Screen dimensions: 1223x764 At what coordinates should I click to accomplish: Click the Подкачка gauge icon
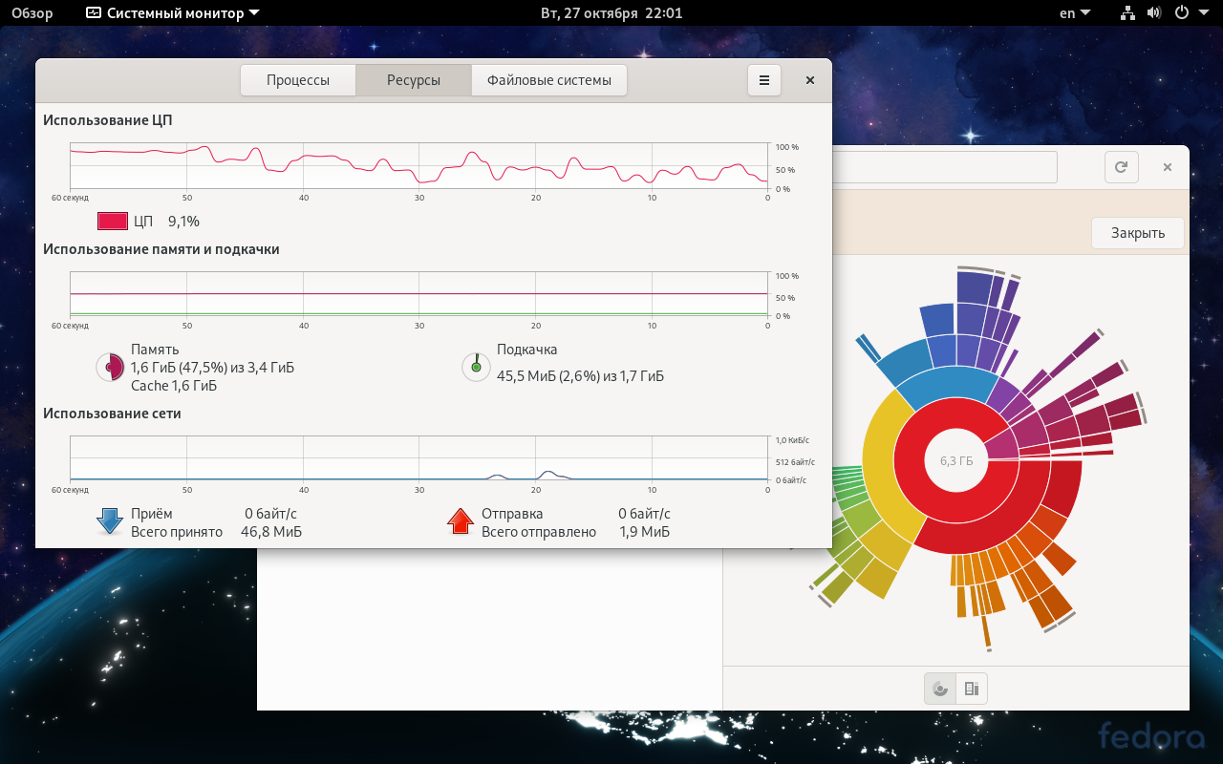476,367
